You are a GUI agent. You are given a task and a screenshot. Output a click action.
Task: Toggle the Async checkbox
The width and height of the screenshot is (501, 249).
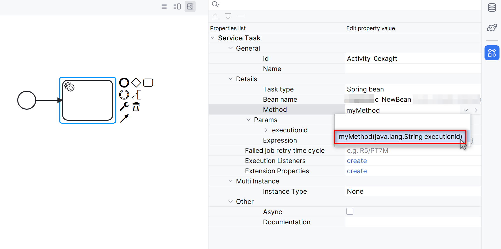coord(350,211)
